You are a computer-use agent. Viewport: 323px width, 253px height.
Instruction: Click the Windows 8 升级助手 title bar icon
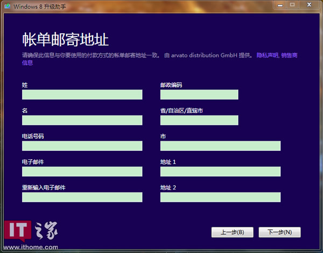tap(8, 6)
